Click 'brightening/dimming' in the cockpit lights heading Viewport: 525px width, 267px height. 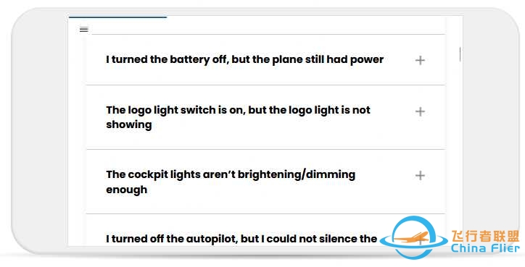(x=297, y=174)
